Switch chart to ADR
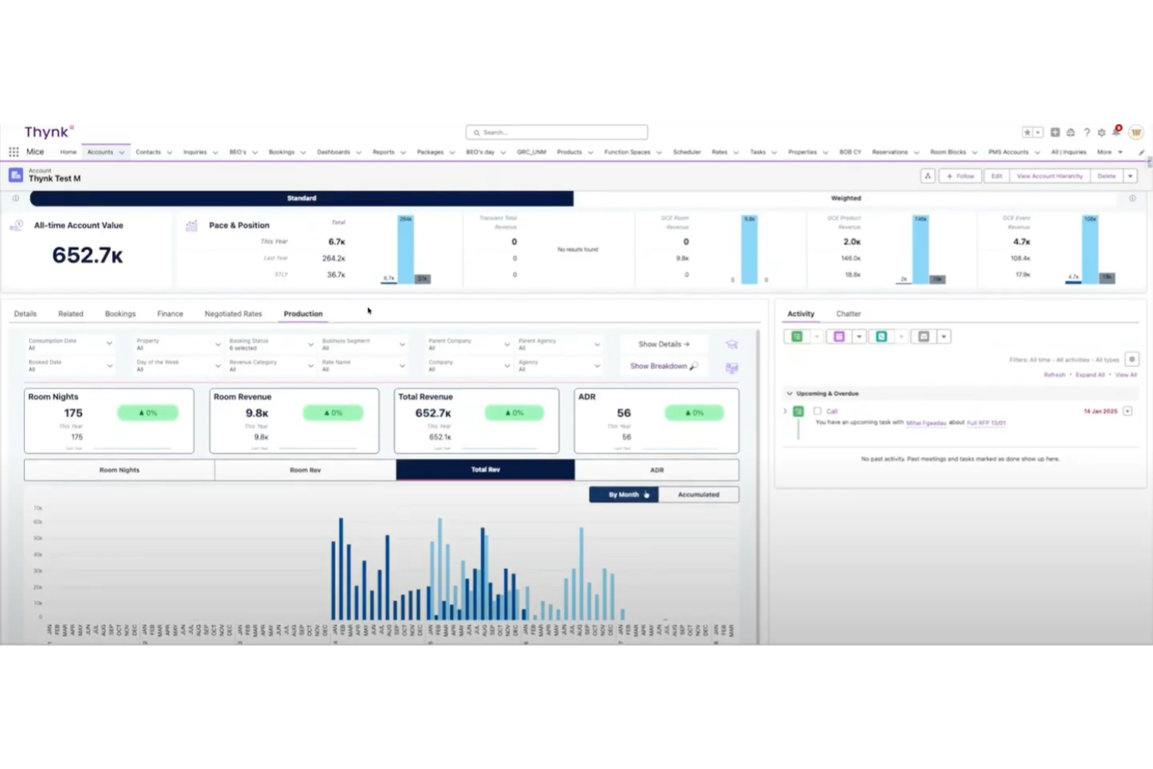1153x769 pixels. click(657, 470)
